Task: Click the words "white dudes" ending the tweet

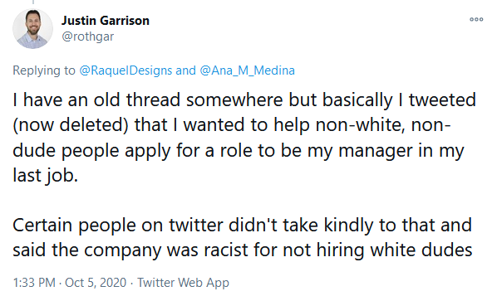Action: 421,250
